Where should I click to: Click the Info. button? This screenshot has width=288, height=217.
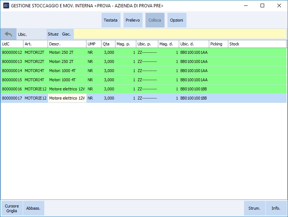tap(276, 208)
